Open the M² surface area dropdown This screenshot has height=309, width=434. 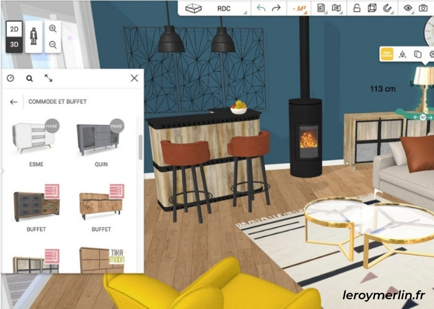click(299, 9)
